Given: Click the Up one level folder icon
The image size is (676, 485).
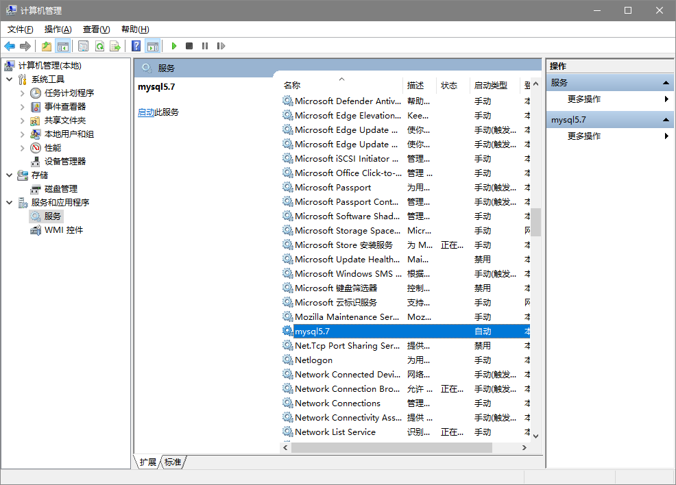Looking at the screenshot, I should point(47,46).
